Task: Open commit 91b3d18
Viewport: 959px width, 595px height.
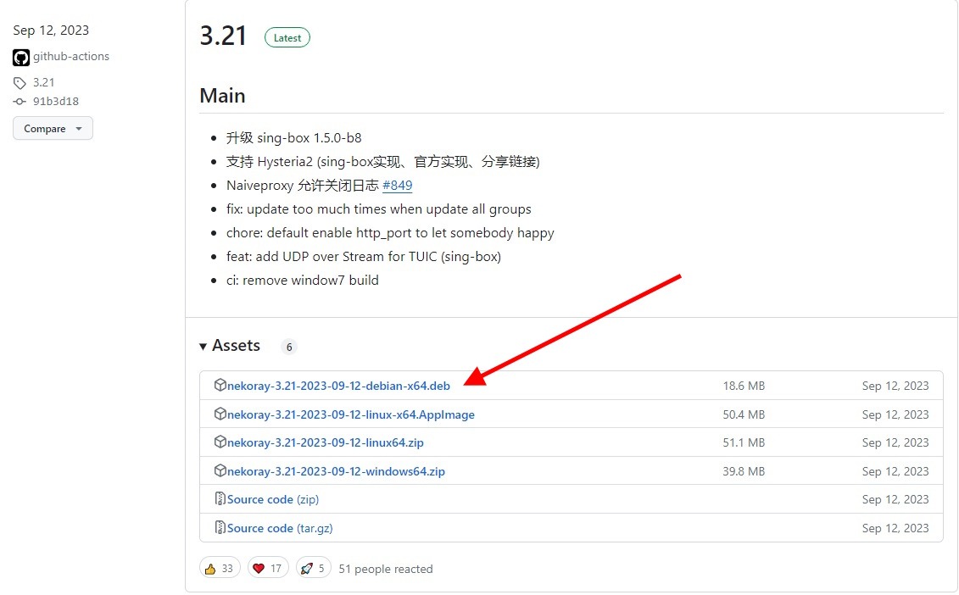Action: (x=56, y=102)
